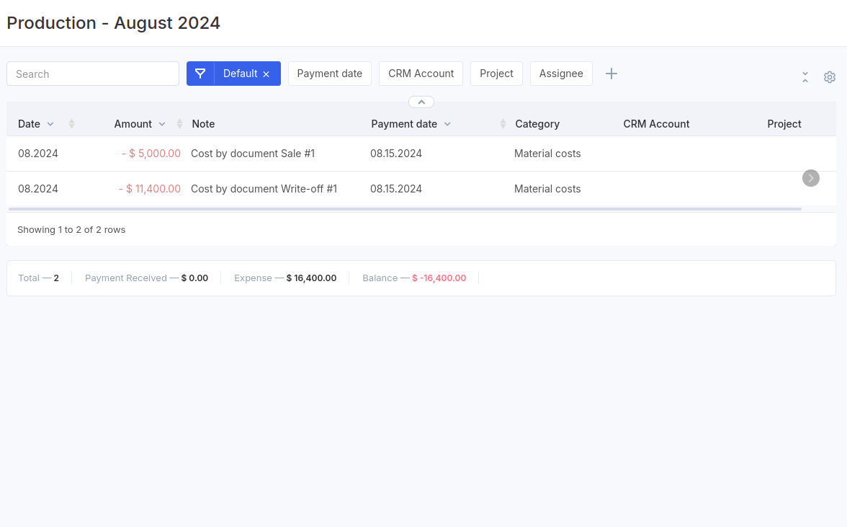Focus the Search input field
Screen dimensions: 847x527
93,74
